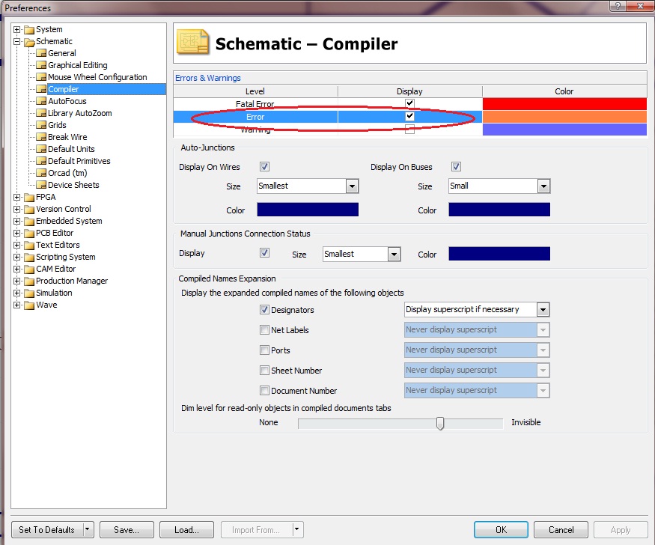Screen dimensions: 655x545
Task: Open the Mouse Wheel Configuration page label
Action: 97,77
